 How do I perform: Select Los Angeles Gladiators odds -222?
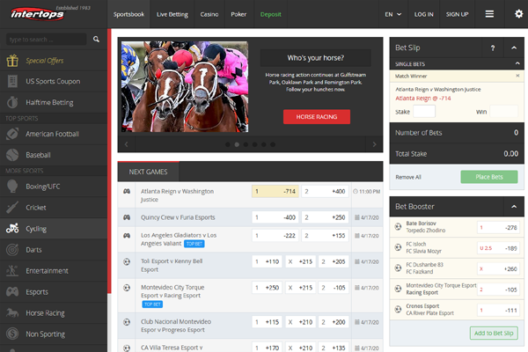pyautogui.click(x=275, y=236)
